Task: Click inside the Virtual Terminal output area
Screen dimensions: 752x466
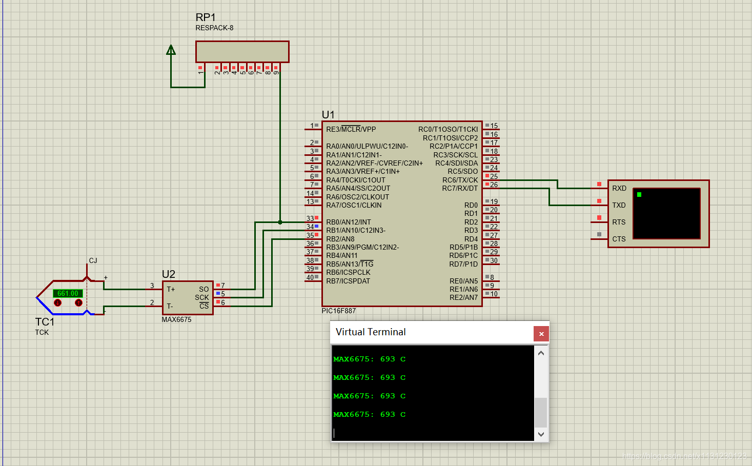Action: click(433, 393)
